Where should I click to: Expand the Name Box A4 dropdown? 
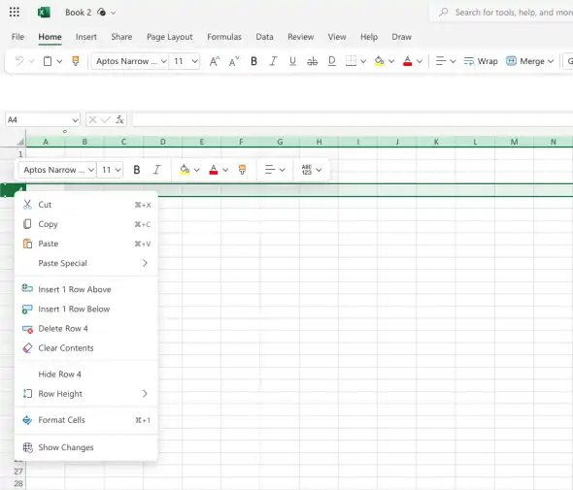(75, 119)
